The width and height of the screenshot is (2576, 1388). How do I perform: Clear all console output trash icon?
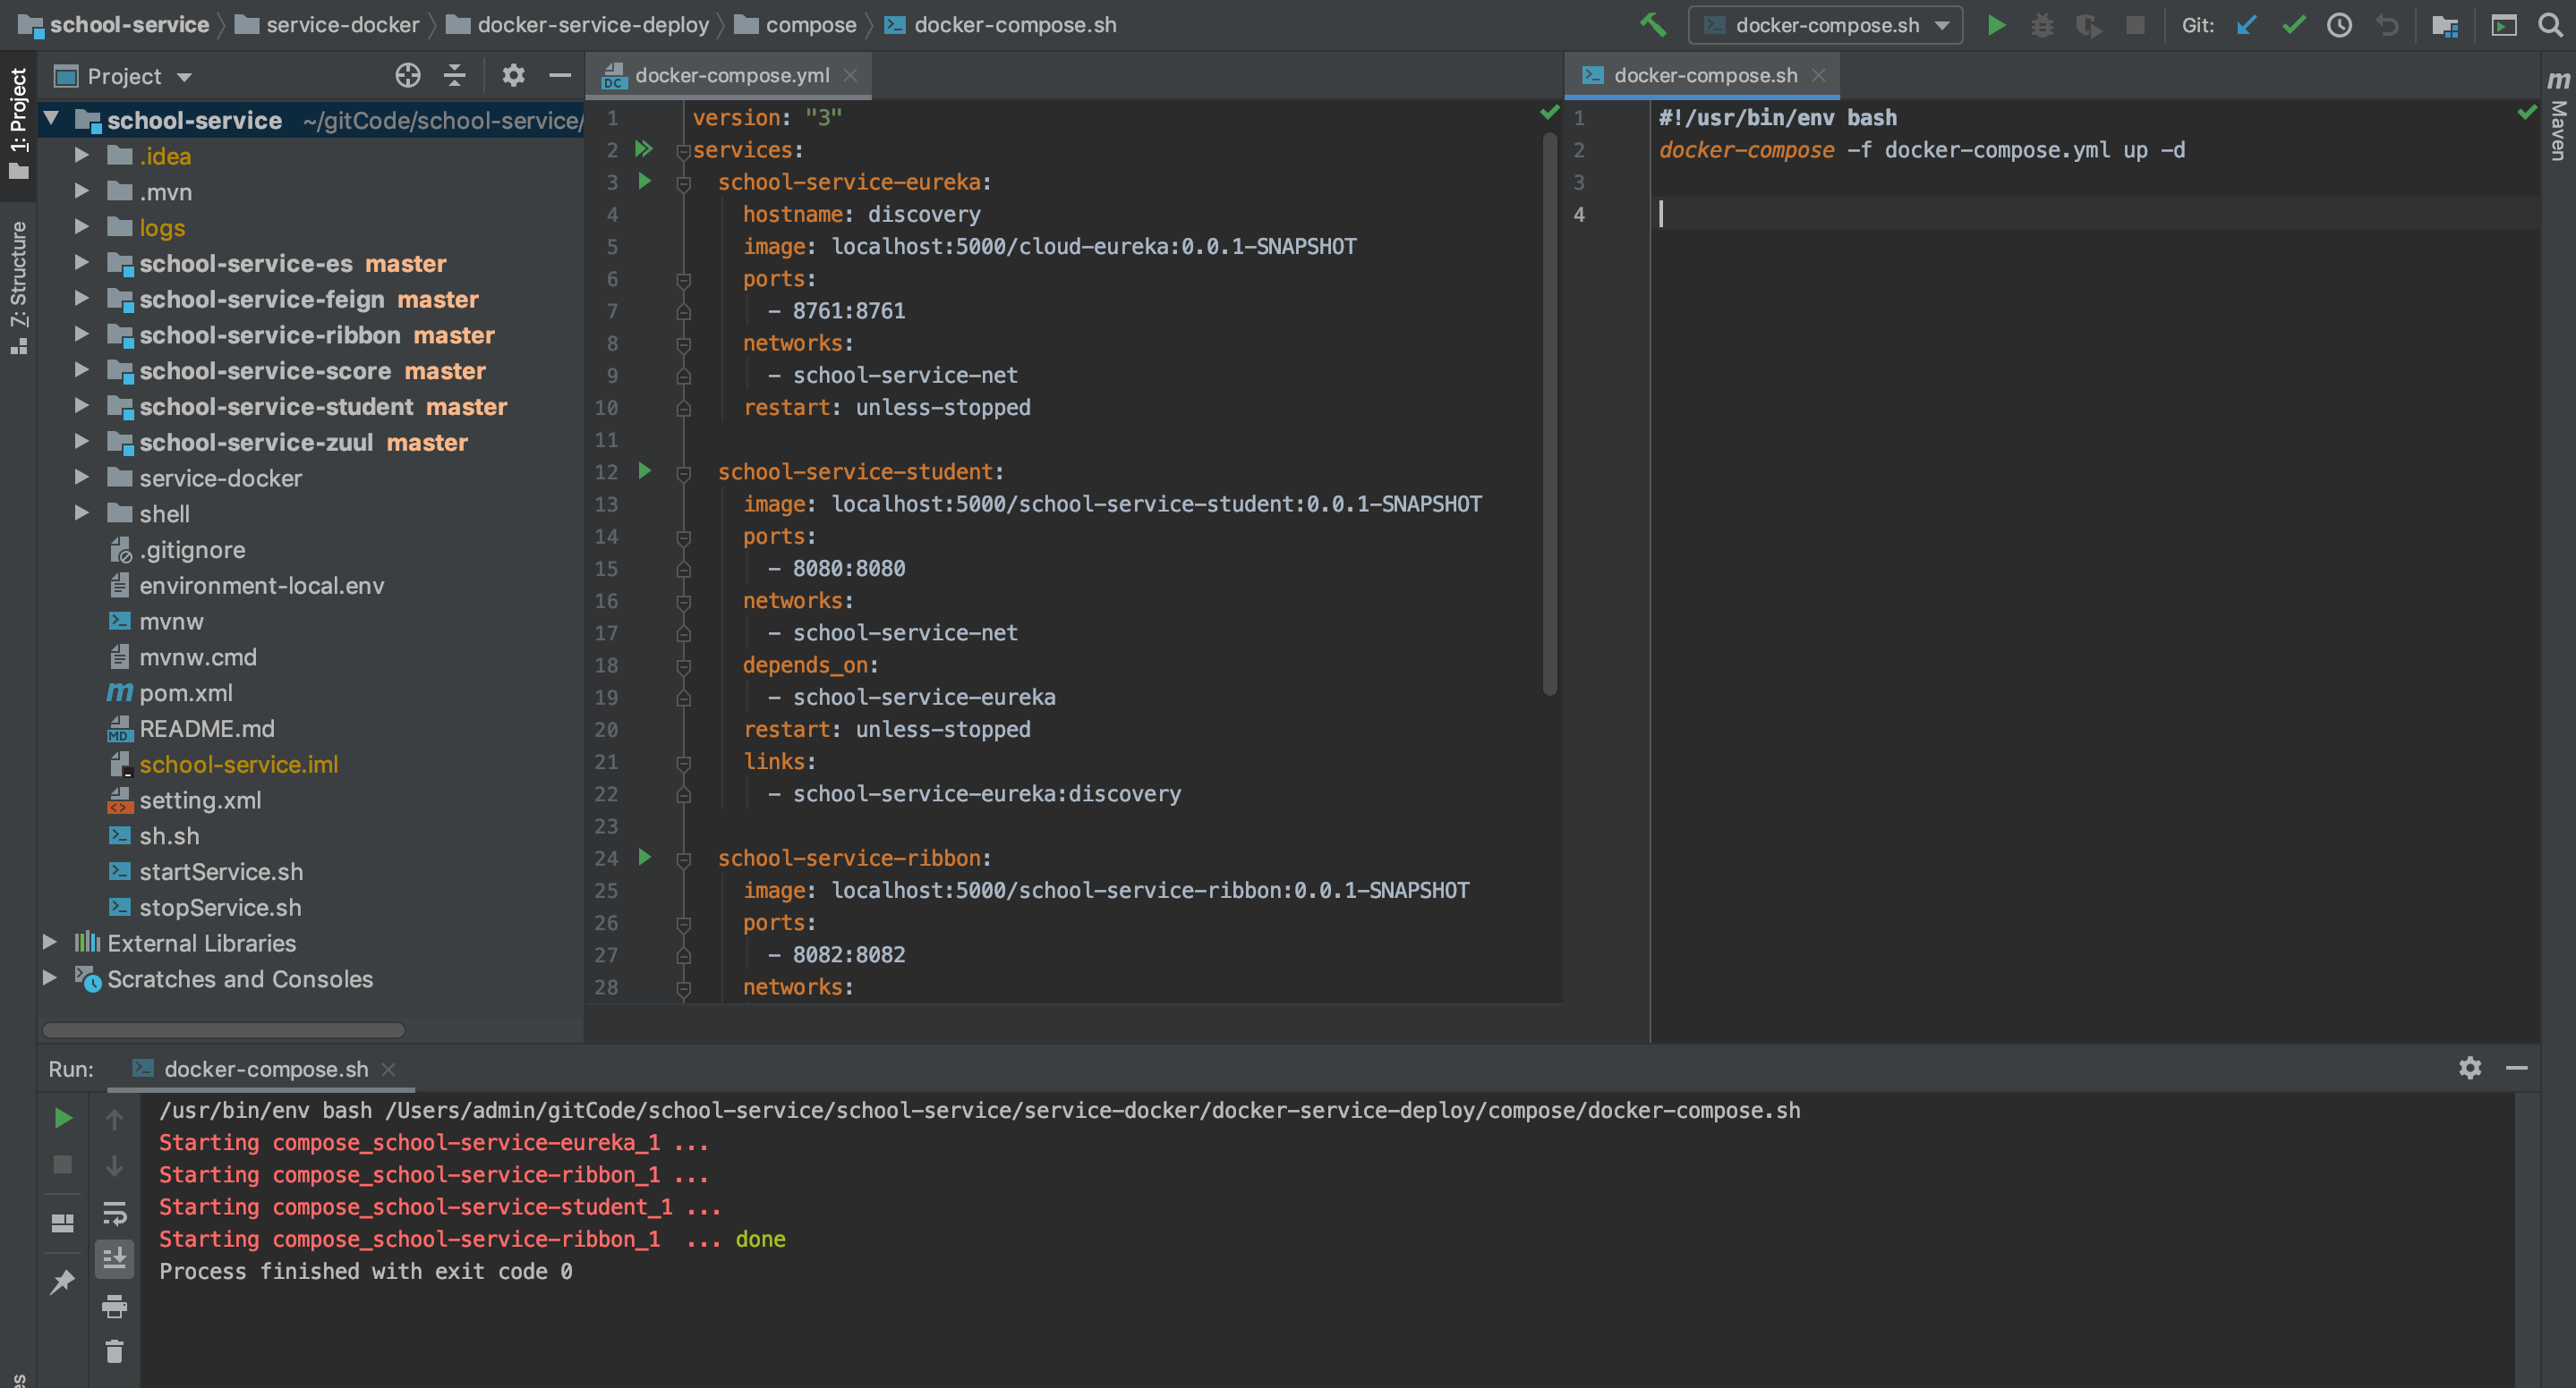[115, 1351]
